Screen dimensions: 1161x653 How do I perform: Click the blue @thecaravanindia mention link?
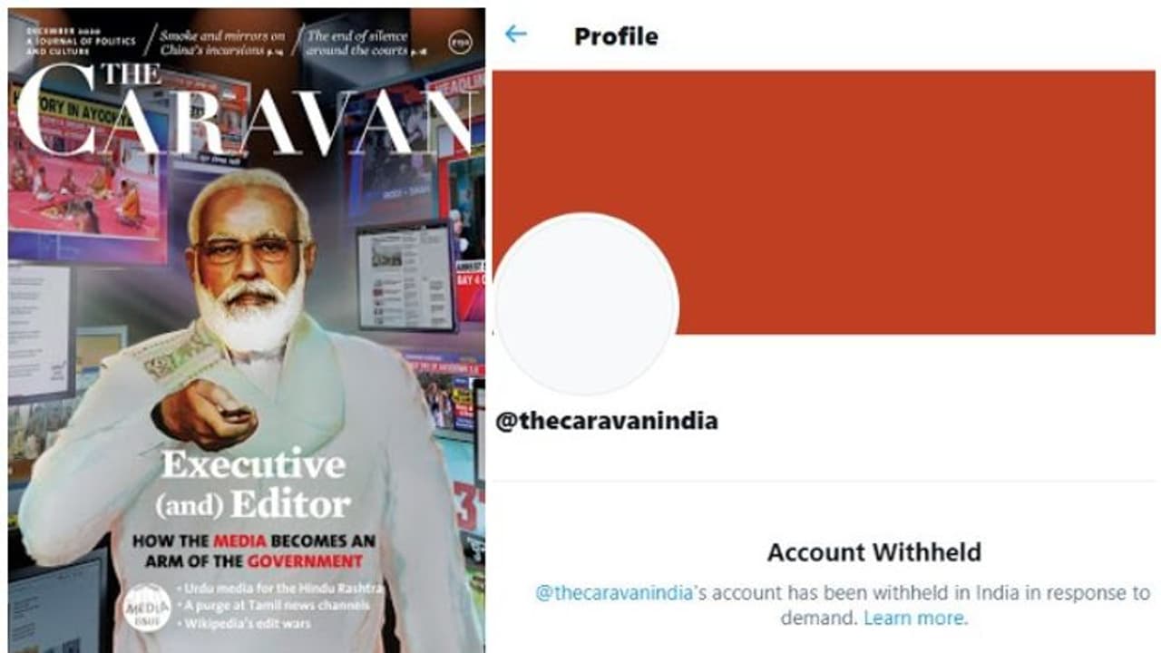pyautogui.click(x=614, y=593)
